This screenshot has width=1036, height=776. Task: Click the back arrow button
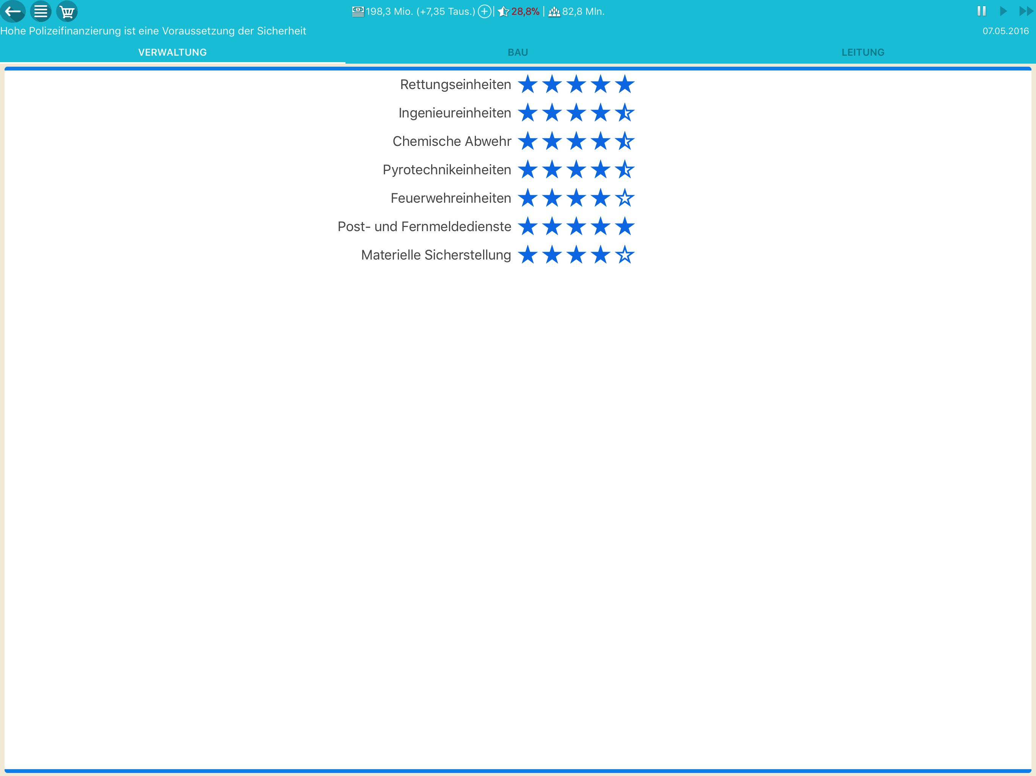tap(13, 11)
